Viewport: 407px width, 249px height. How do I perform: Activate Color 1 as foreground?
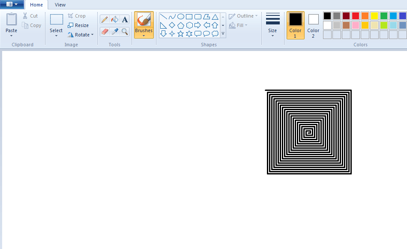click(295, 25)
